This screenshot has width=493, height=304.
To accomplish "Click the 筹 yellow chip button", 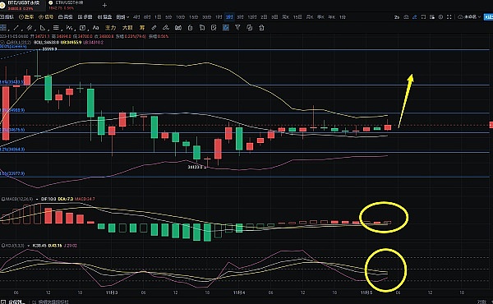I will [142, 28].
